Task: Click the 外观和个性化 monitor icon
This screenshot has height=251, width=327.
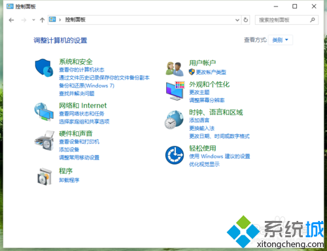Action: click(175, 91)
